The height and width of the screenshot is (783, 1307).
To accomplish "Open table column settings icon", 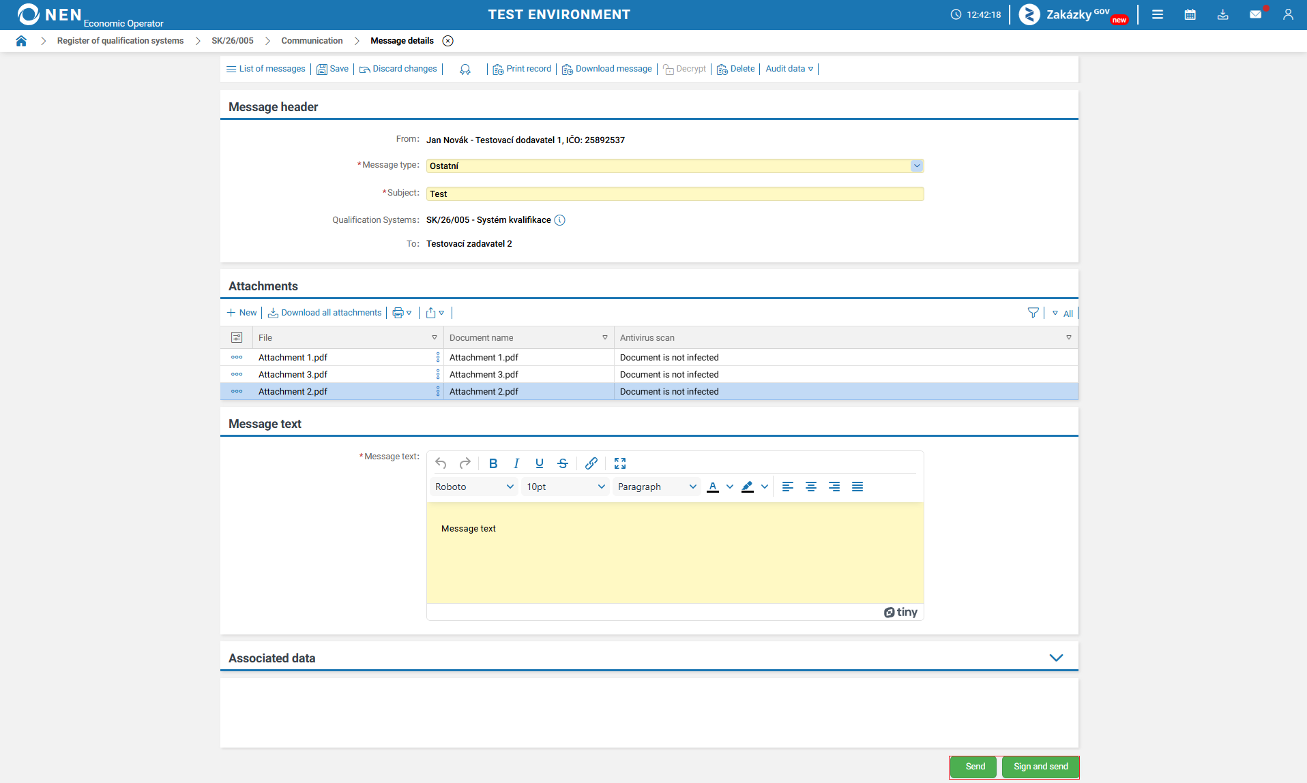I will pos(237,337).
